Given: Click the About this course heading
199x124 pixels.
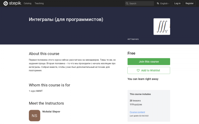Looking at the screenshot, I should 44,54.
